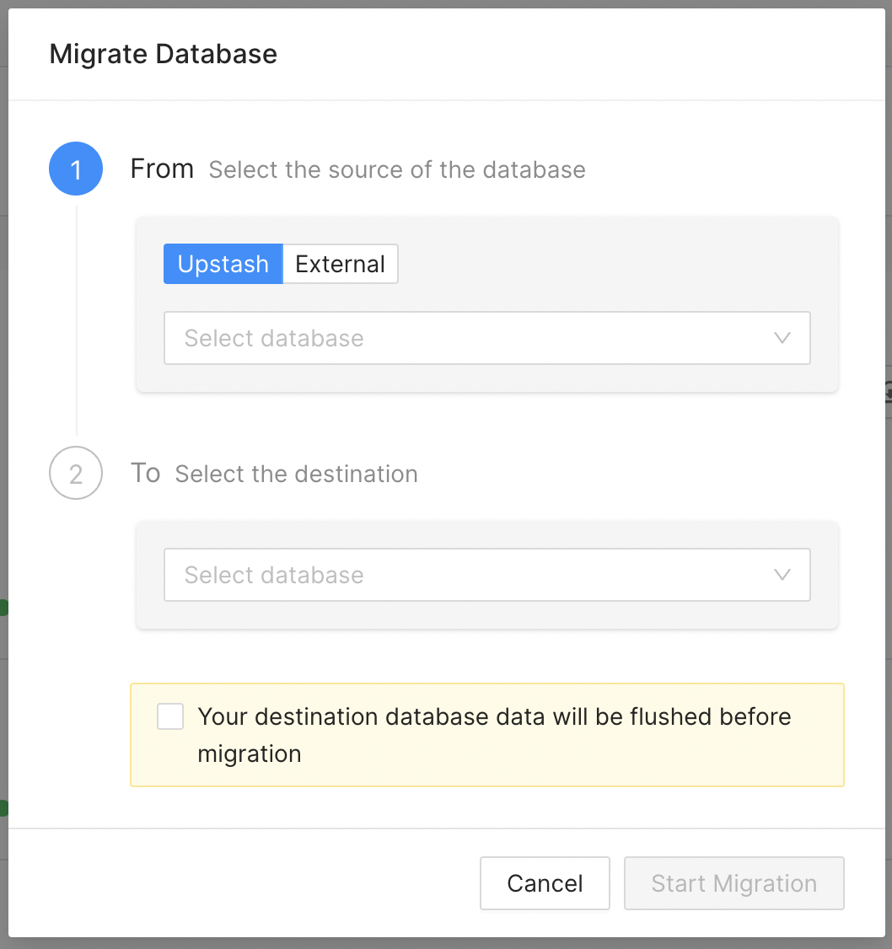Click the source Select database placeholder text

click(274, 338)
